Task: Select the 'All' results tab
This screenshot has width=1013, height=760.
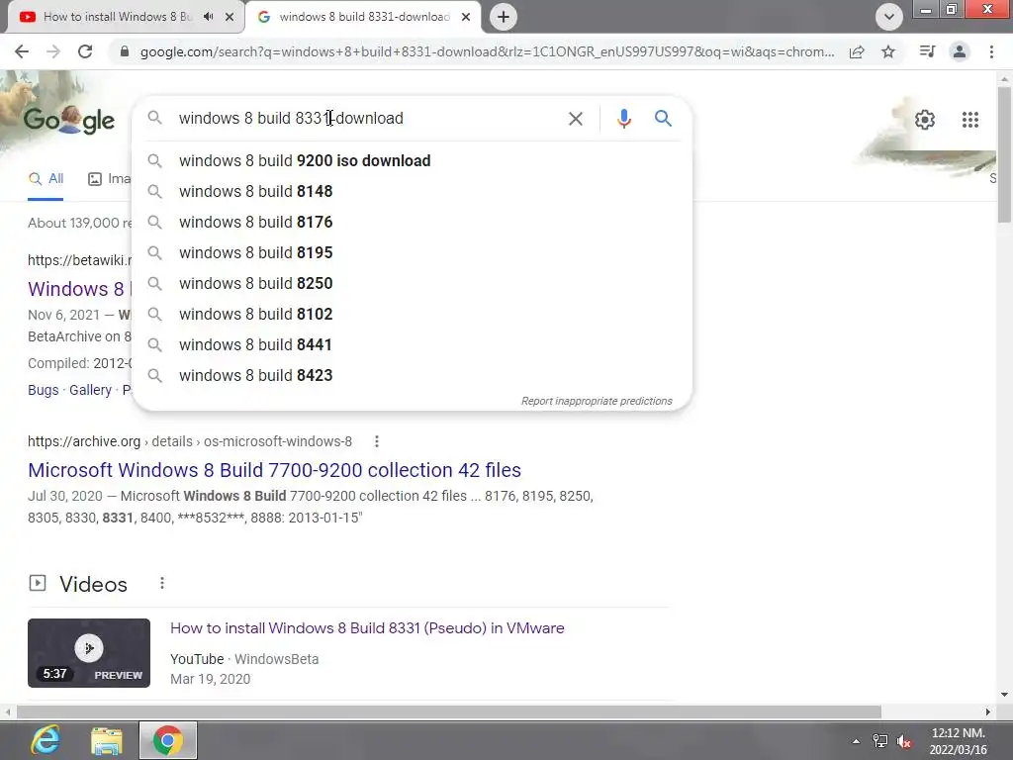Action: [x=46, y=179]
